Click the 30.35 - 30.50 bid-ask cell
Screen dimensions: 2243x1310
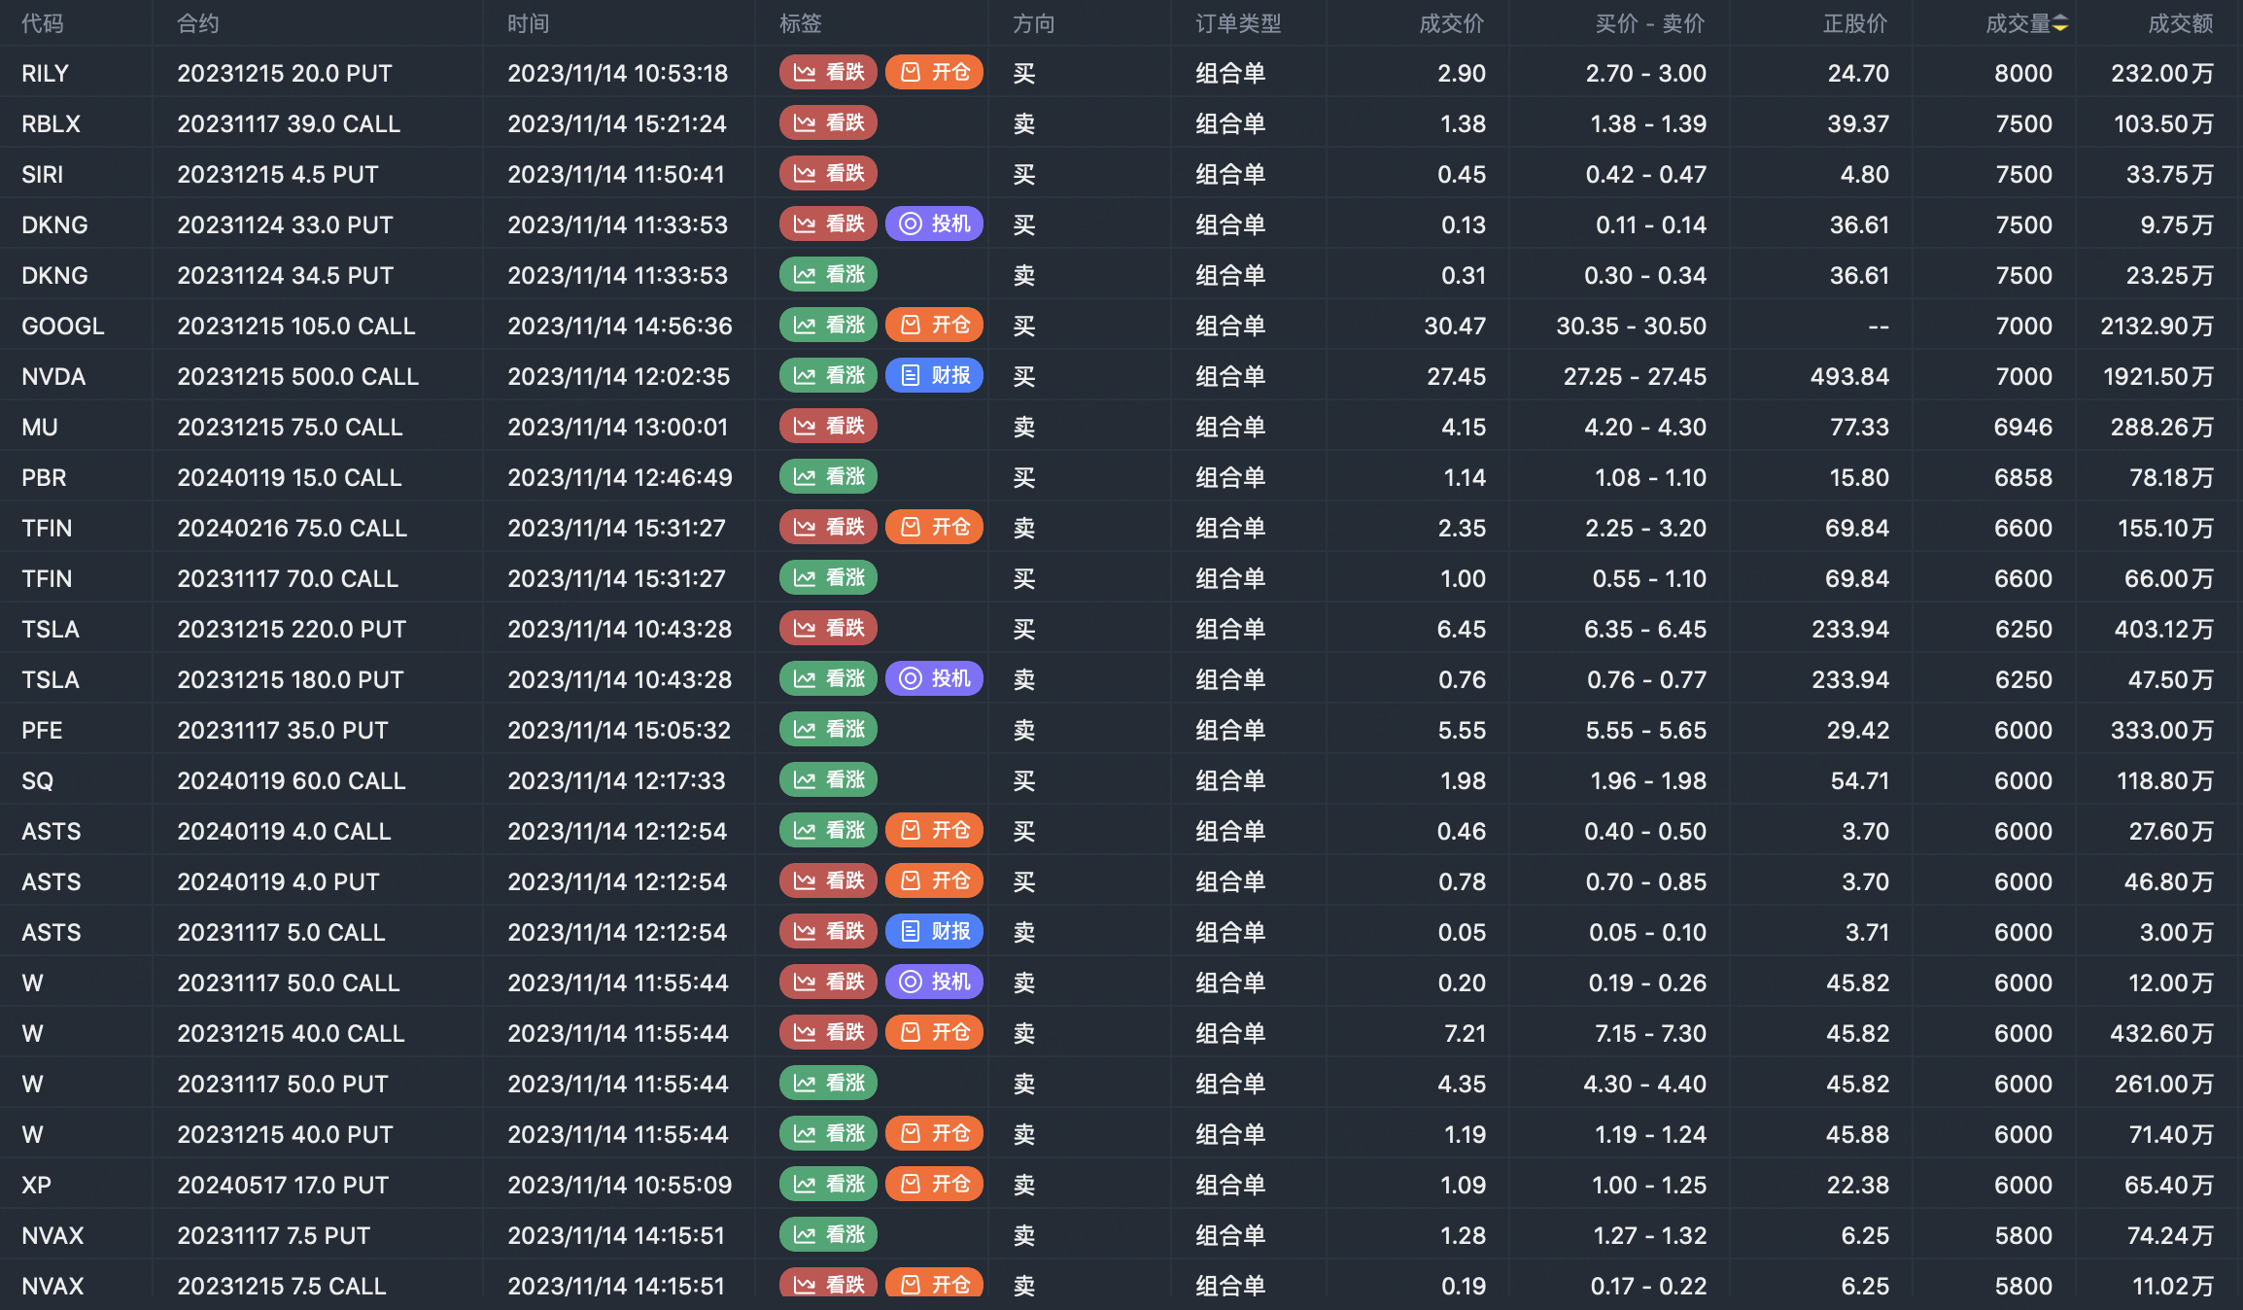click(1632, 326)
